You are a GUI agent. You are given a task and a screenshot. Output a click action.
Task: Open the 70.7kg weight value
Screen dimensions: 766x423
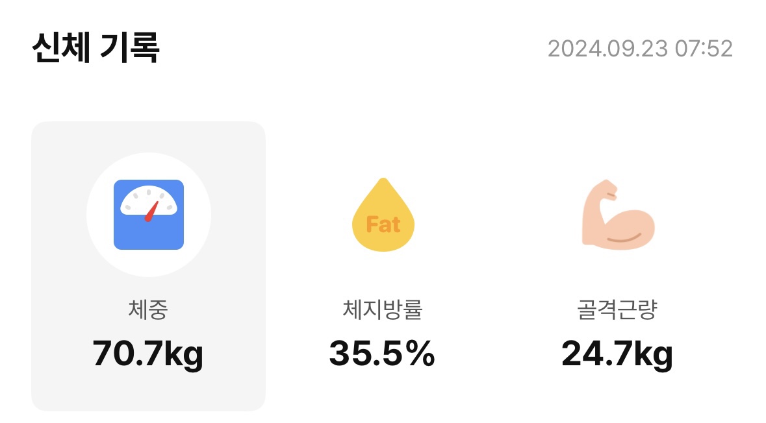(148, 353)
